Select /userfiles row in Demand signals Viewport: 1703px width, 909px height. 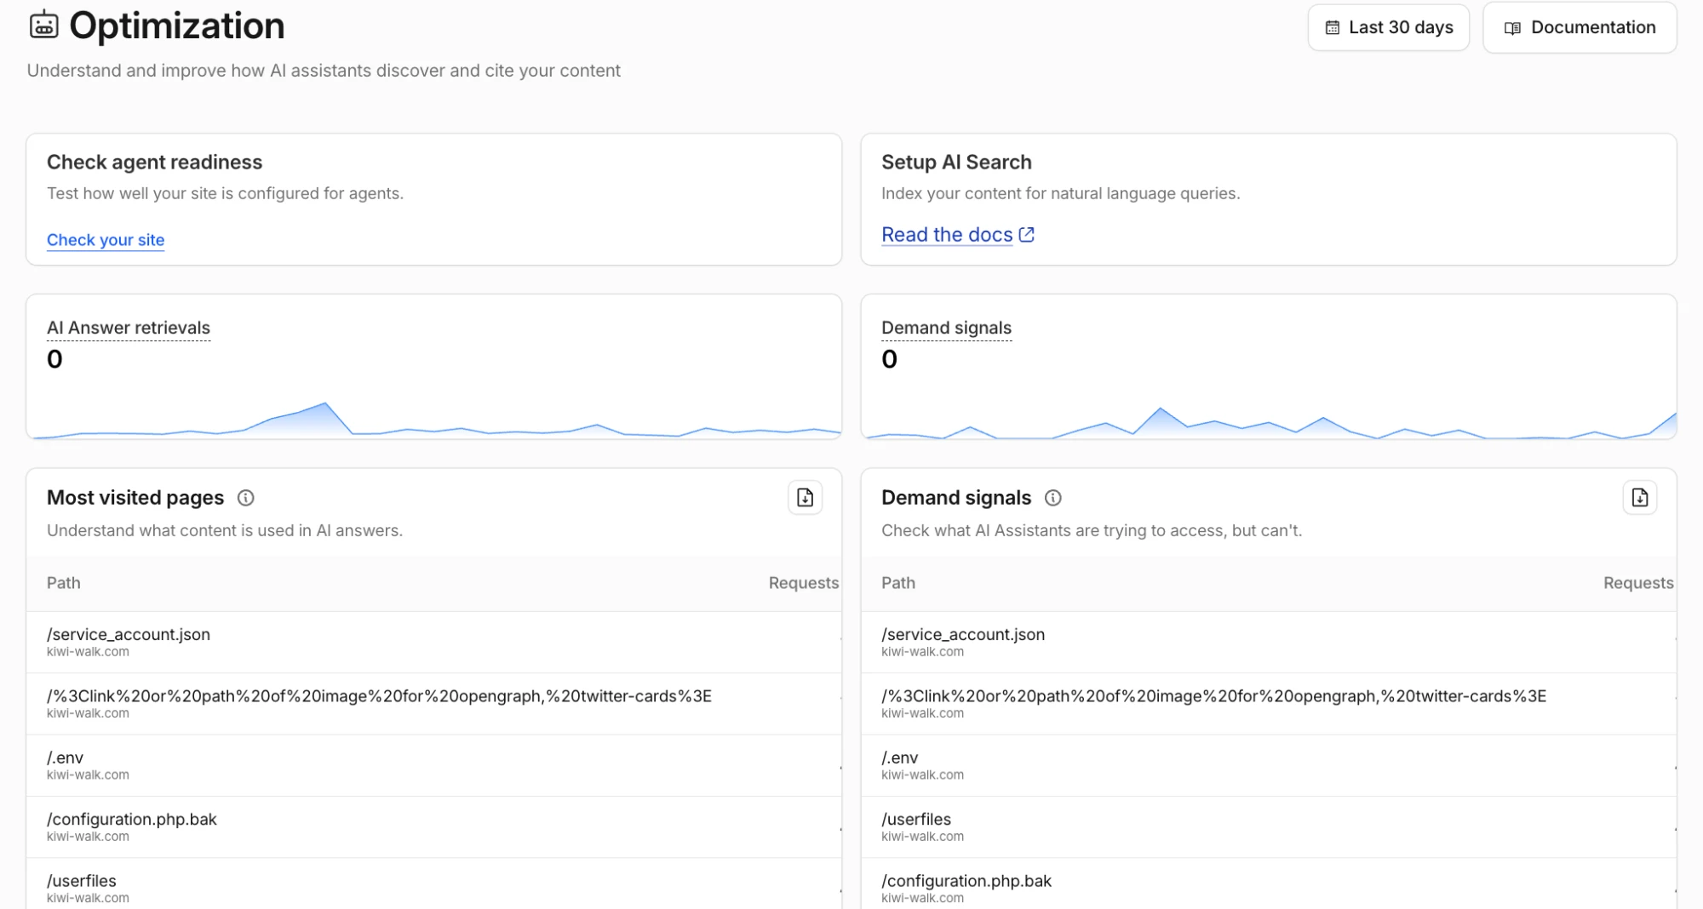pyautogui.click(x=1269, y=826)
